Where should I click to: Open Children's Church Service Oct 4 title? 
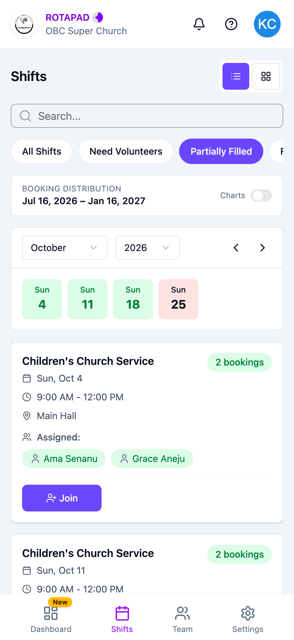[x=88, y=361]
